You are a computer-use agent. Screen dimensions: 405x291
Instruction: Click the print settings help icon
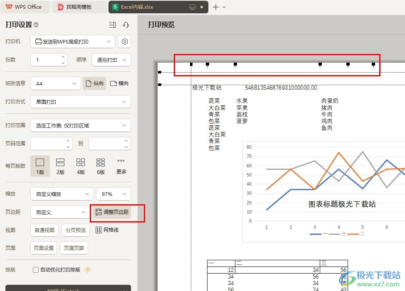(x=36, y=25)
